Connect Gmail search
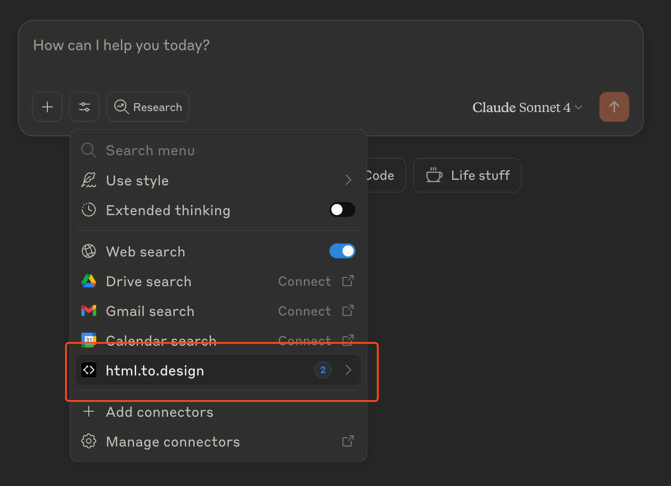This screenshot has height=486, width=671. click(x=304, y=311)
